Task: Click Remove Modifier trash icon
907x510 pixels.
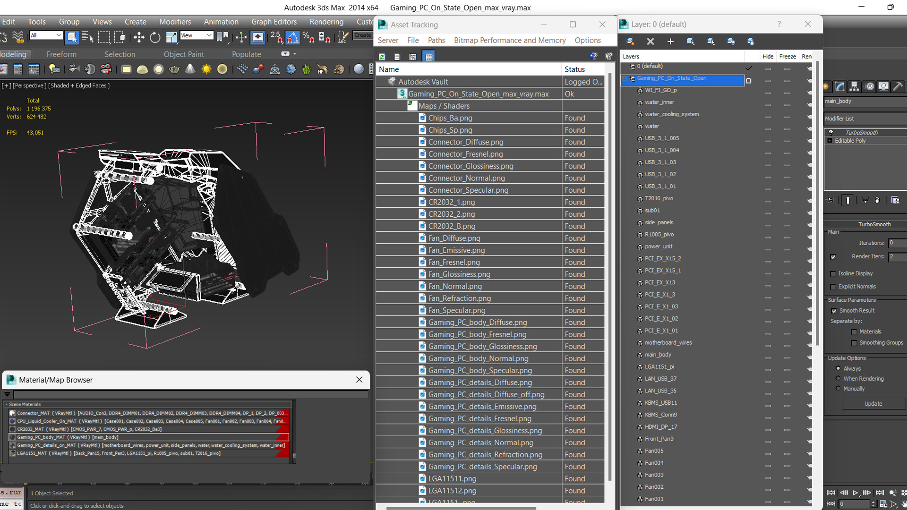Action: 877,200
